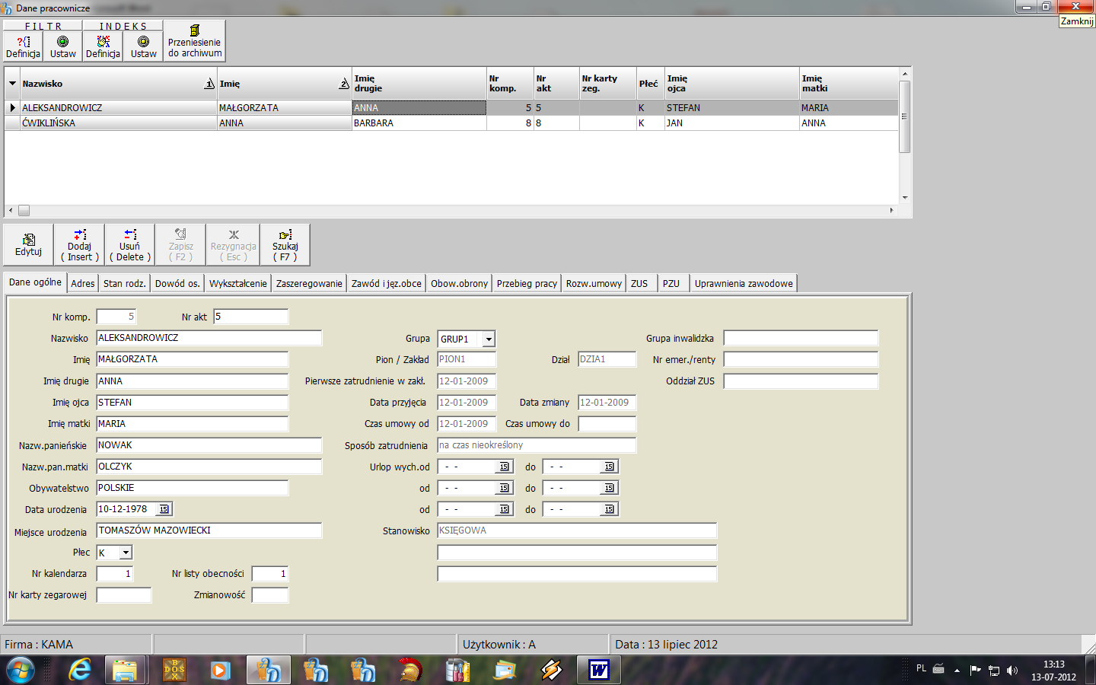This screenshot has height=685, width=1096.
Task: Click the Zmianowość field
Action: (270, 595)
